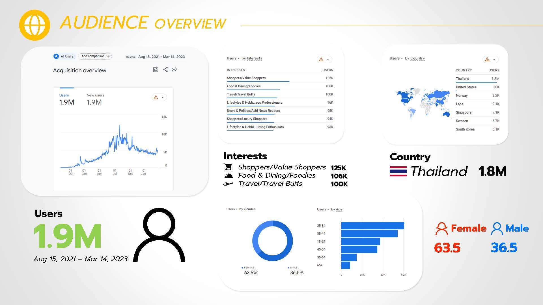Click the shopping cart icon under Interests
This screenshot has width=543, height=305.
pos(228,167)
